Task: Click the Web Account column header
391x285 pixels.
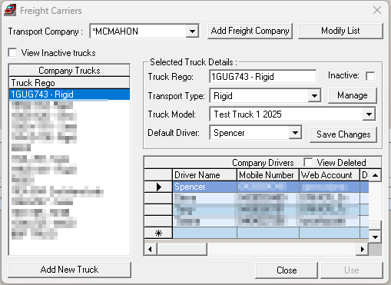Action: (330, 175)
